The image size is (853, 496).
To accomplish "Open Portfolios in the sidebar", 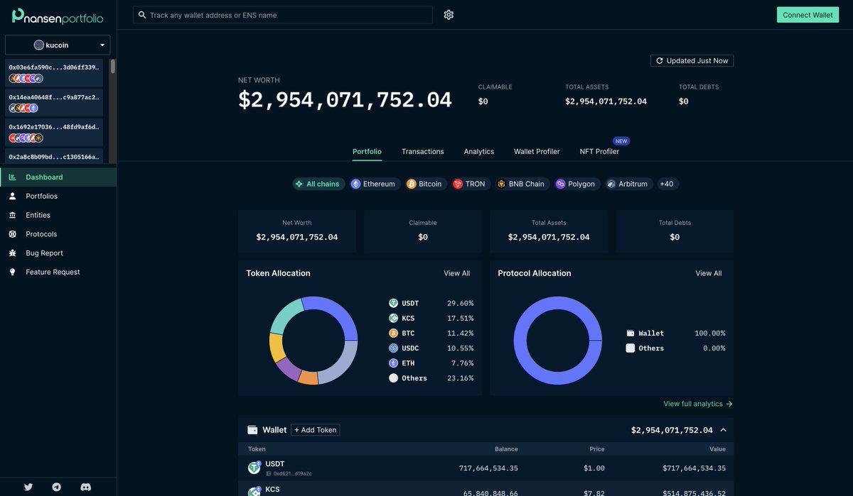I will (58, 196).
